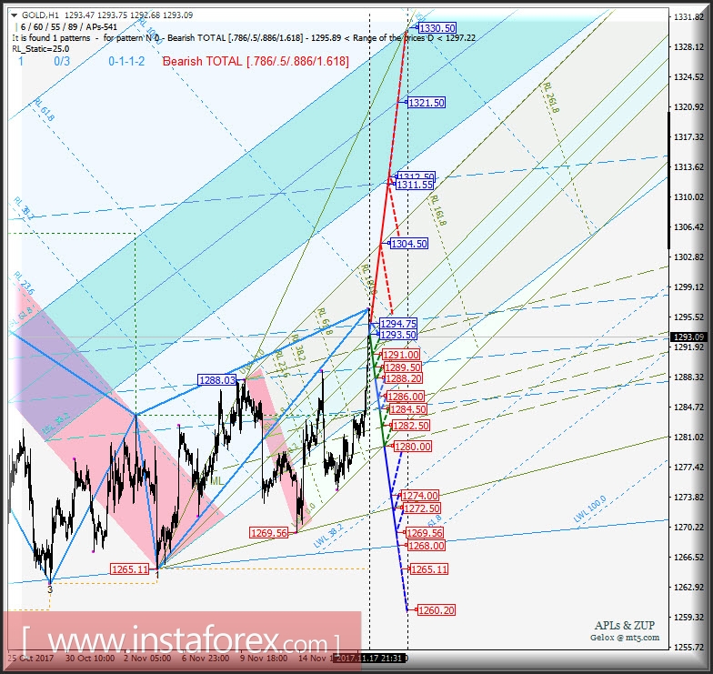Click the 1282.50 red price label
Viewport: 713px width, 674px height.
pos(410,426)
